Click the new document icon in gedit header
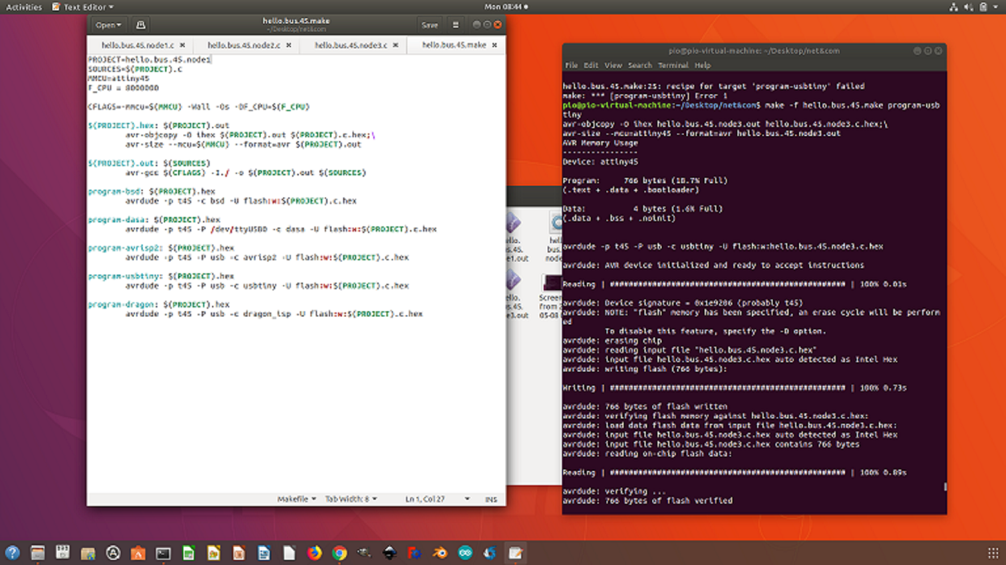Screen dimensions: 1006x565 (x=140, y=25)
